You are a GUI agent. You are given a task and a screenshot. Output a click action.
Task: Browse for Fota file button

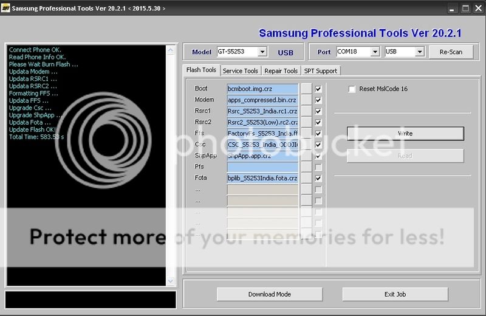(306, 178)
